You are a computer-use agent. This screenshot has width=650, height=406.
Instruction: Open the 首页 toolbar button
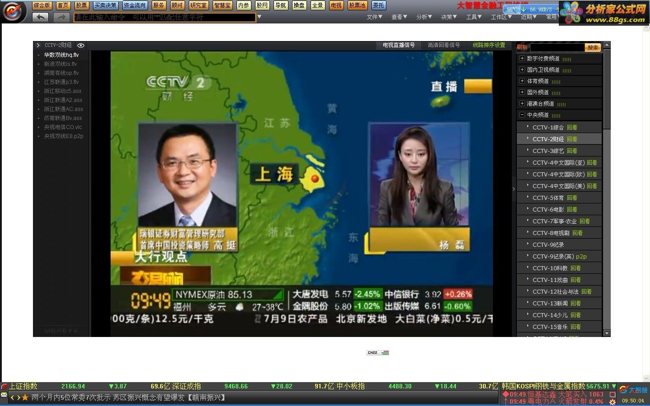coord(63,5)
